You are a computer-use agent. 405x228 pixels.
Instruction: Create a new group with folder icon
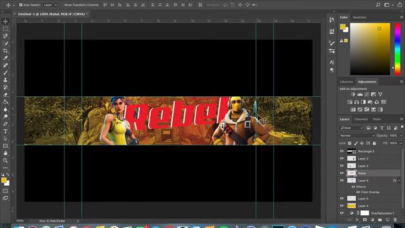[380, 220]
